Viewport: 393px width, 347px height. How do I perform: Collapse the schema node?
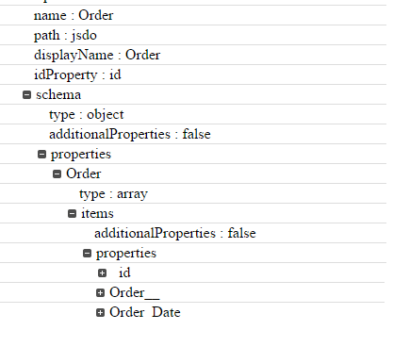[x=27, y=94]
